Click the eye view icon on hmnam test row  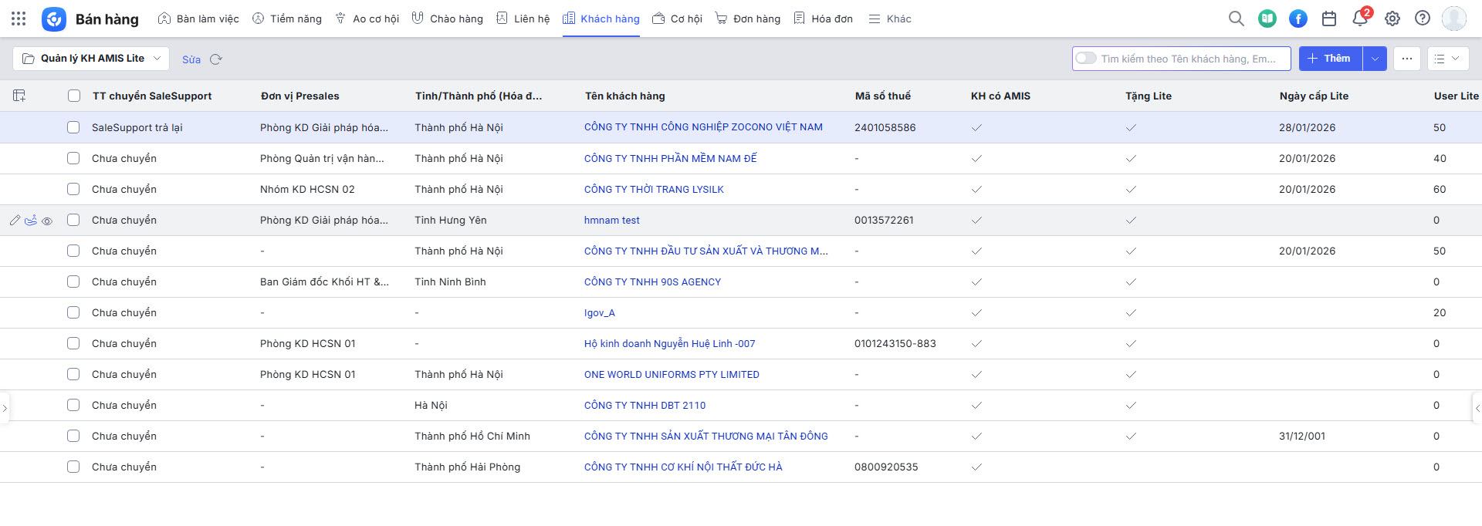(x=47, y=221)
